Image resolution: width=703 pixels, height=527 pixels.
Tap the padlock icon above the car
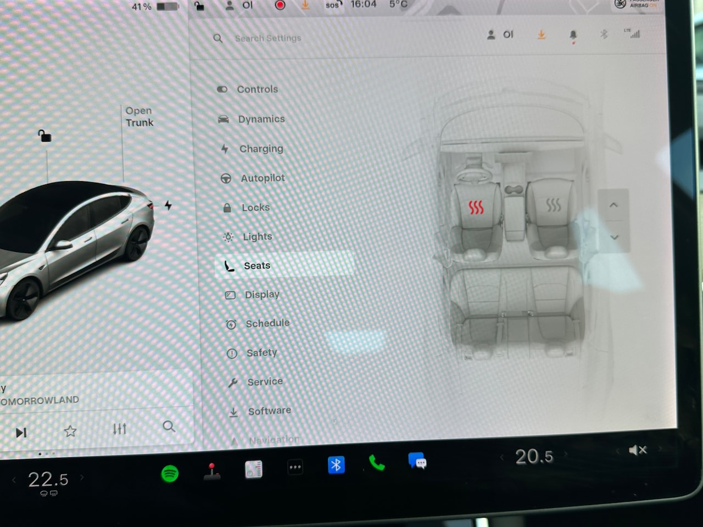tap(44, 136)
